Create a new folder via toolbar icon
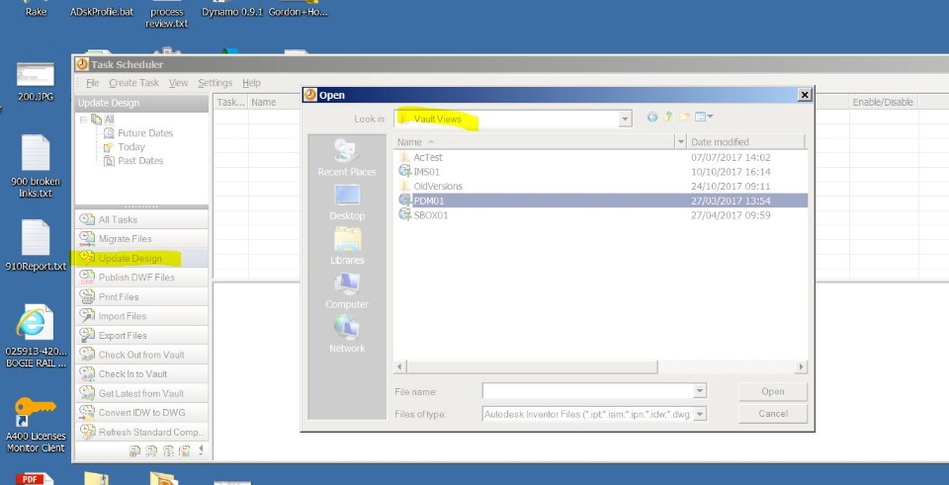 (x=684, y=117)
